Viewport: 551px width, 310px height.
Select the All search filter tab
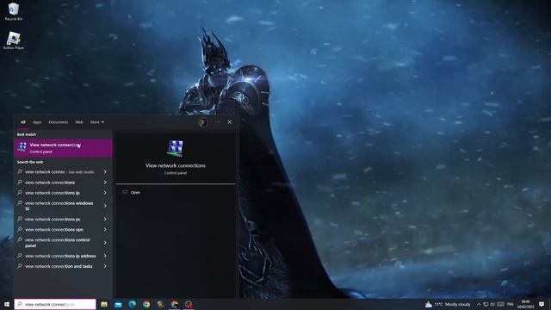23,122
